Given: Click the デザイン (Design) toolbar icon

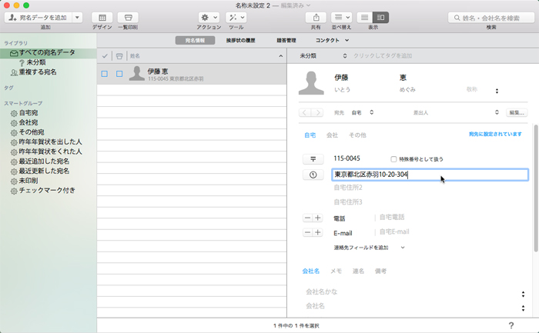Looking at the screenshot, I should (102, 17).
